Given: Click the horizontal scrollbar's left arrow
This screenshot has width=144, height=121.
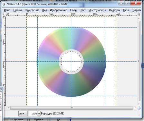Looking at the screenshot, I should click(8, 108).
